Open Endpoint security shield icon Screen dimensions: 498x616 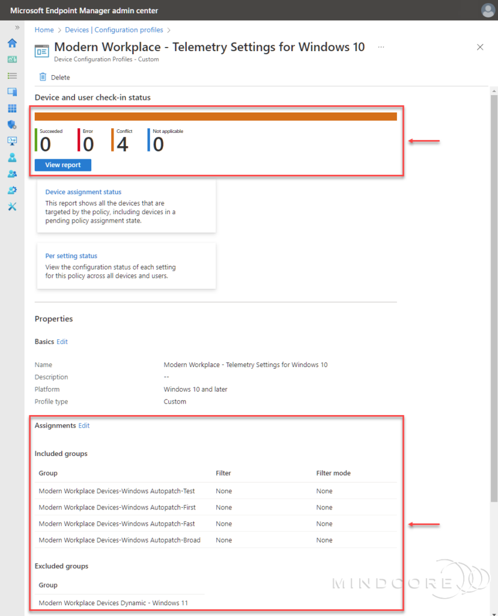[12, 125]
